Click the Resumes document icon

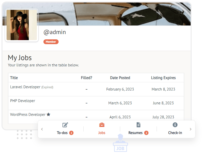(138, 125)
